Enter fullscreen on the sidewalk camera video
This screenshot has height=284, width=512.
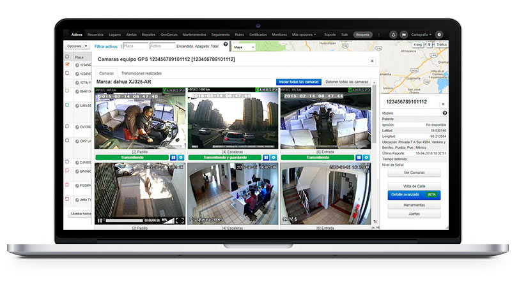(x=180, y=220)
